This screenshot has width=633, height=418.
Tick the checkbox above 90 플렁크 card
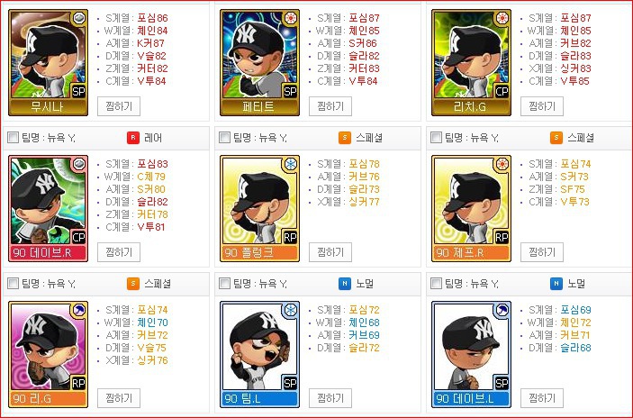224,138
